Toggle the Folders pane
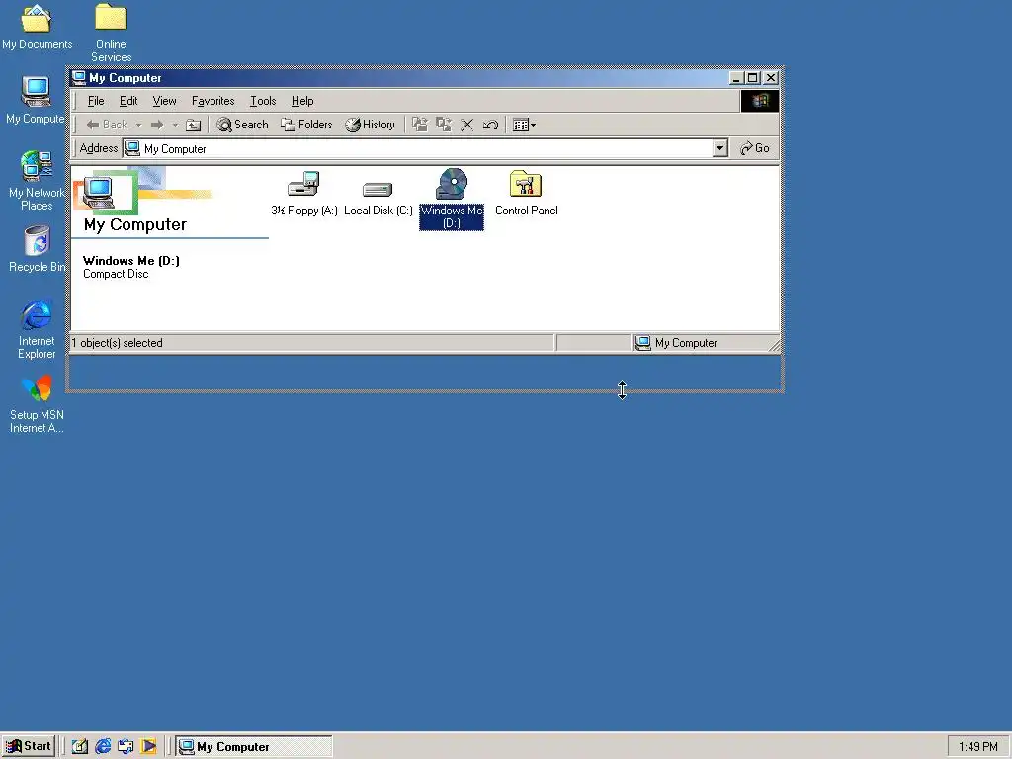The height and width of the screenshot is (759, 1012). (306, 125)
